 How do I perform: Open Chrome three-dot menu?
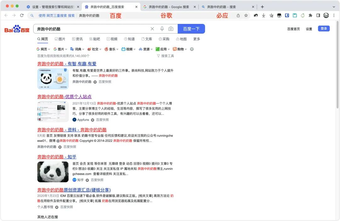coord(334,15)
